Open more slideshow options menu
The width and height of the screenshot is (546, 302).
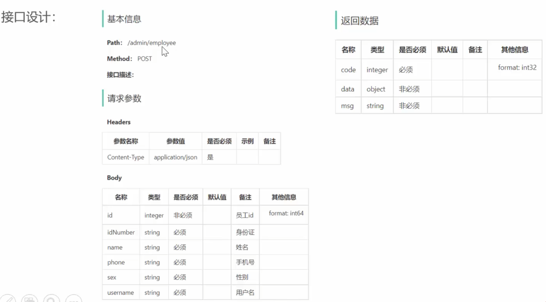tap(73, 299)
